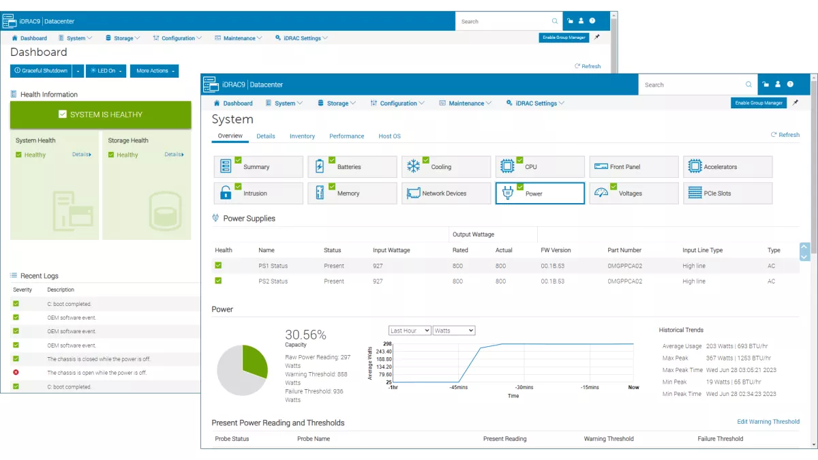818x460 pixels.
Task: Click the pin icon in Dashboard window
Action: pos(597,37)
